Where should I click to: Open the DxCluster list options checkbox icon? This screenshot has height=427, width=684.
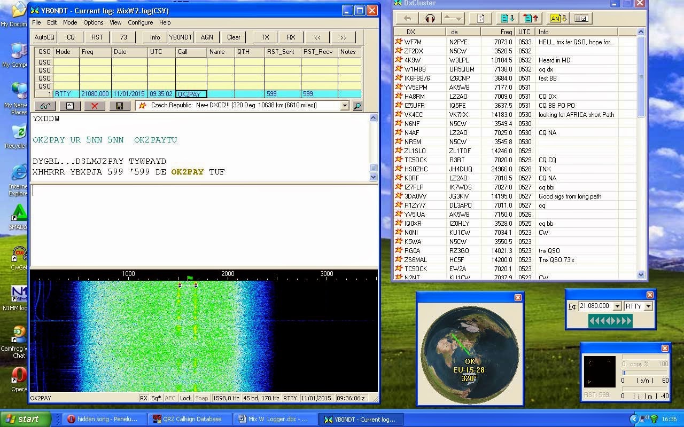click(x=581, y=18)
